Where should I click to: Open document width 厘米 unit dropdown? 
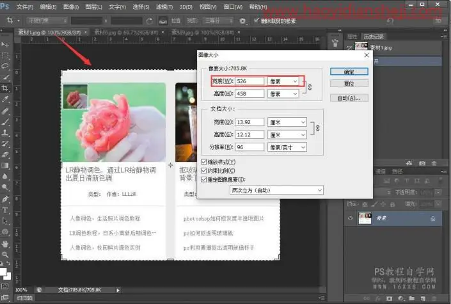click(287, 122)
